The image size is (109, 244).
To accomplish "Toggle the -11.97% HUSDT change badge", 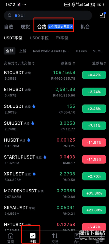I will [94, 142].
